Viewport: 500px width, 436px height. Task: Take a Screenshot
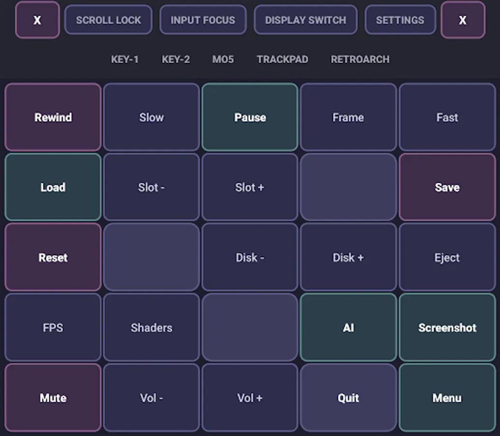pos(447,327)
